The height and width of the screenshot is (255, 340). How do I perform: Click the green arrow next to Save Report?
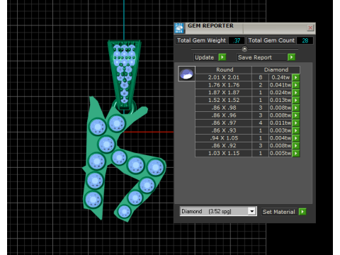click(x=291, y=57)
